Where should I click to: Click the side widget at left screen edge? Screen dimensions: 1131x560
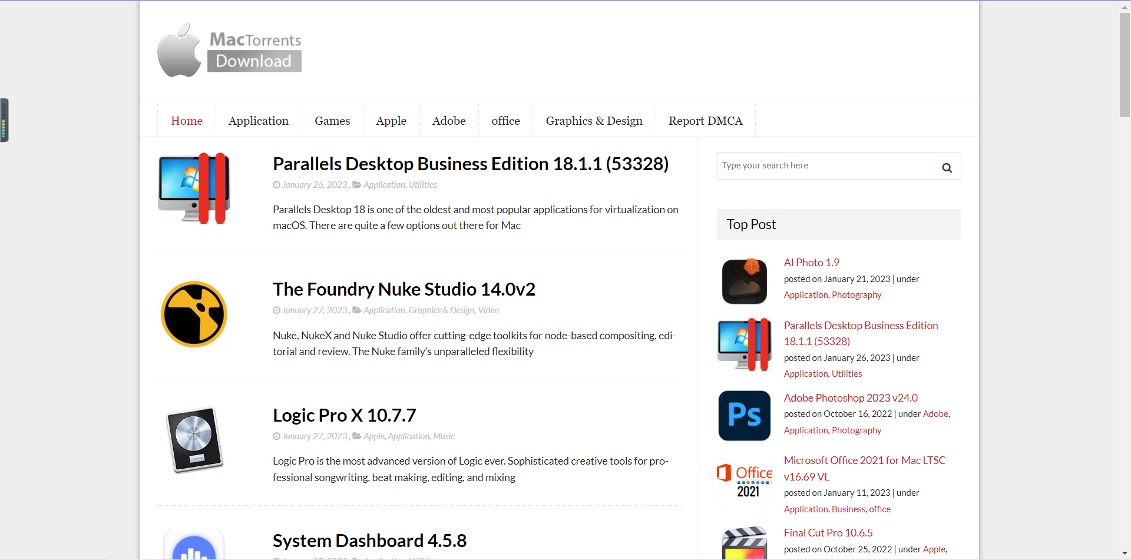[x=4, y=120]
